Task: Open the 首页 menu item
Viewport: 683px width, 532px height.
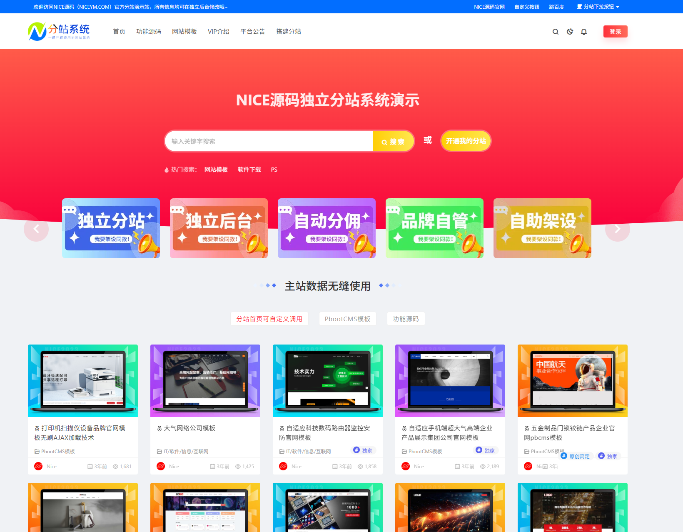Action: click(x=119, y=32)
